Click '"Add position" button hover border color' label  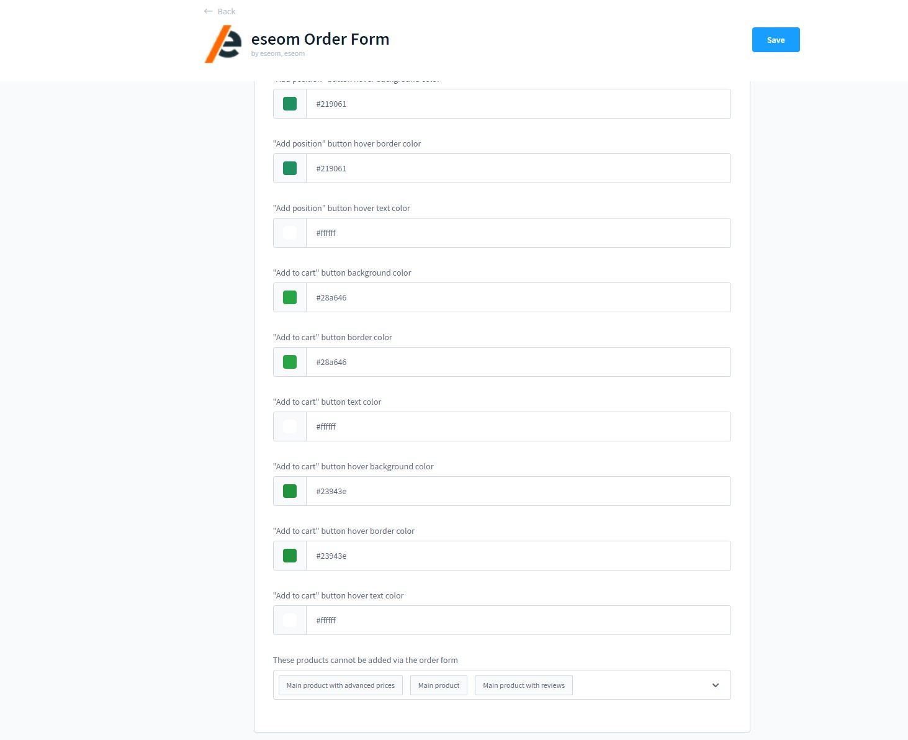point(347,143)
